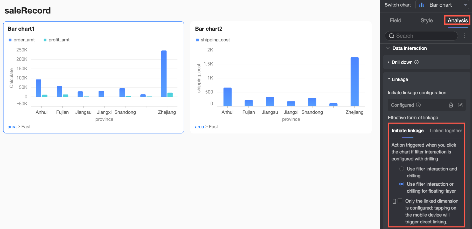This screenshot has width=472, height=229.
Task: Click the info icon next to Drill down
Action: [417, 62]
